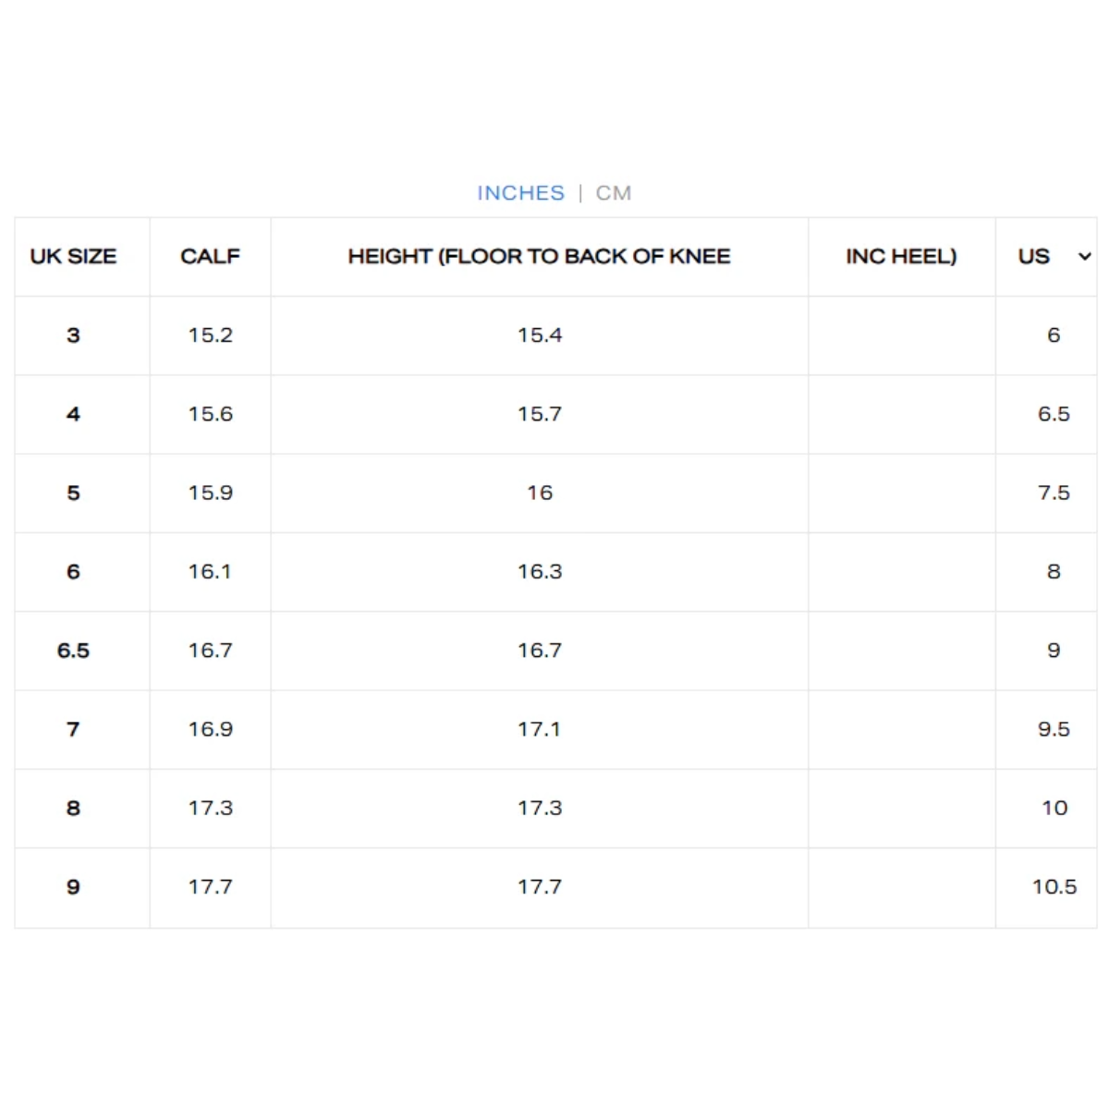Viewport: 1109px width, 1109px height.
Task: Select the UK size 6.5 row
Action: point(555,651)
